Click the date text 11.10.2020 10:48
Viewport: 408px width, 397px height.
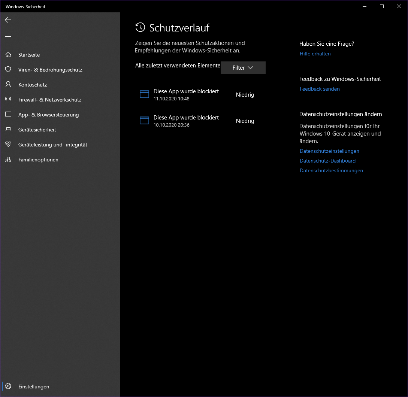[172, 99]
